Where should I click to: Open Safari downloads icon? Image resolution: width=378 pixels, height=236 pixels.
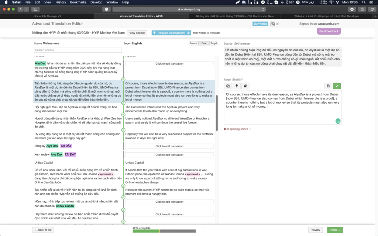[x=352, y=9]
